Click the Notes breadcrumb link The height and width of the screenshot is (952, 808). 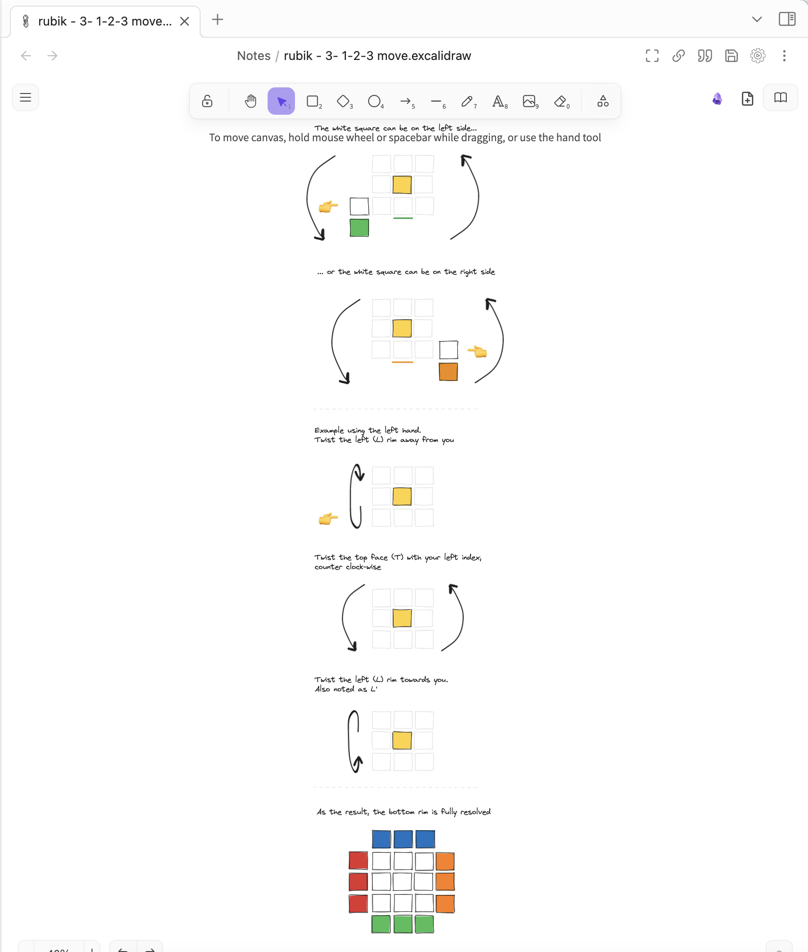coord(254,56)
